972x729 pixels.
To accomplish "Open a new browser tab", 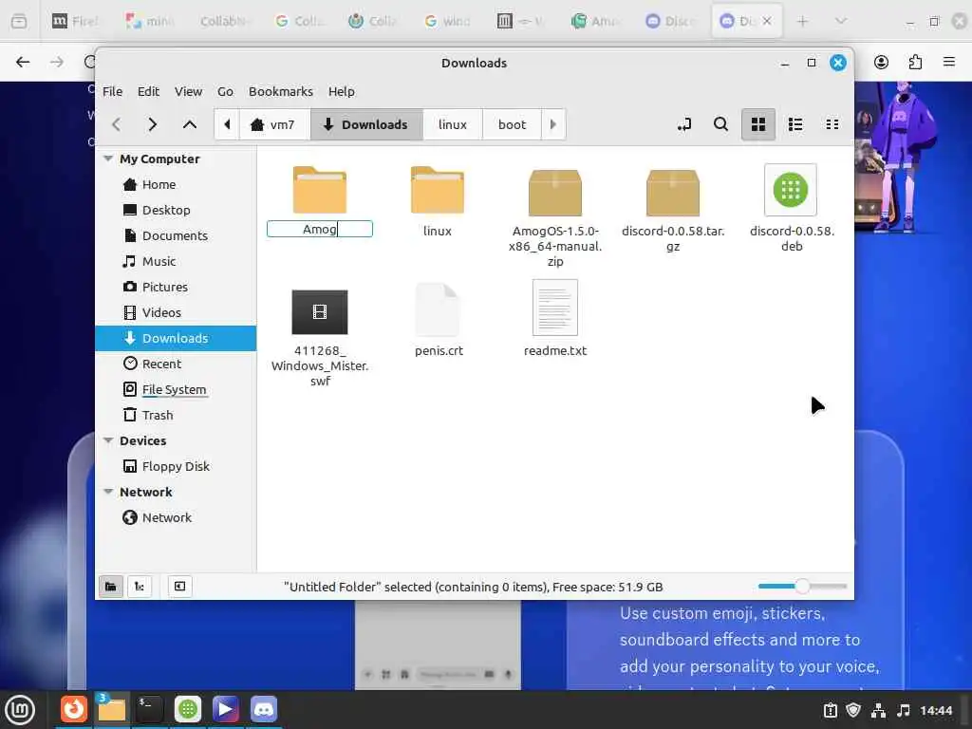I will [x=802, y=21].
